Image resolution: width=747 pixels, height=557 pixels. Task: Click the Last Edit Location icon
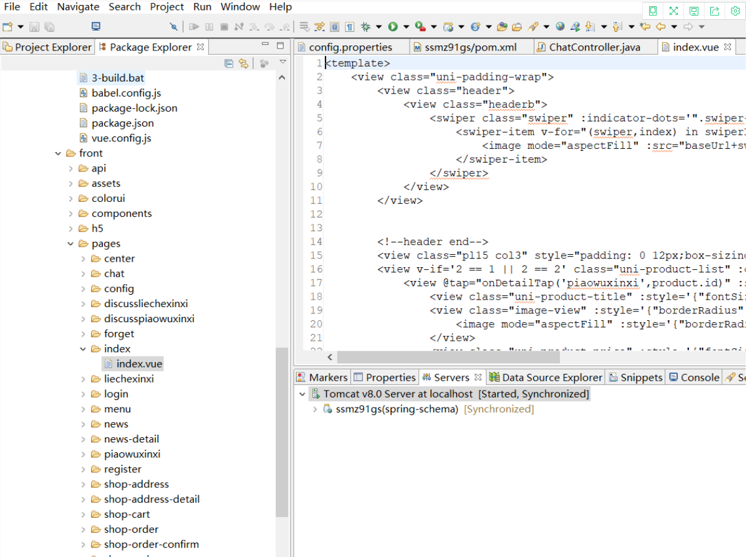click(645, 27)
